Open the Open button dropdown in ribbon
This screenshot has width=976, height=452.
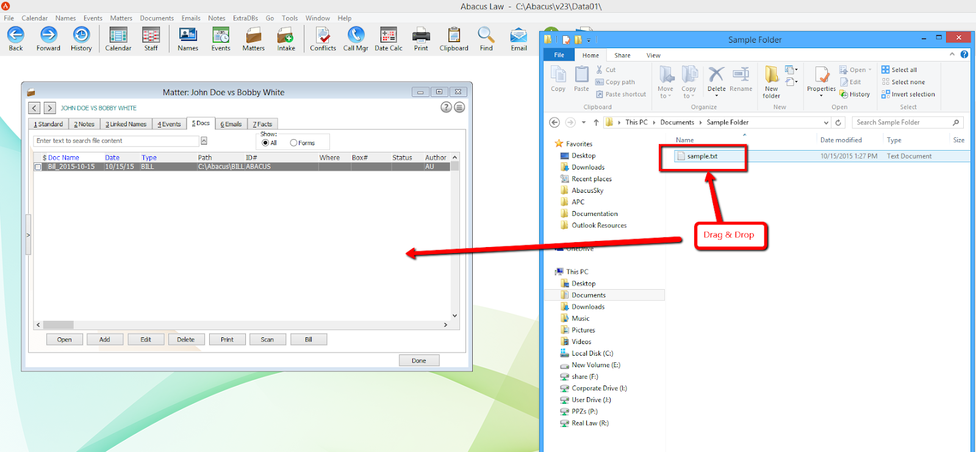[x=870, y=70]
